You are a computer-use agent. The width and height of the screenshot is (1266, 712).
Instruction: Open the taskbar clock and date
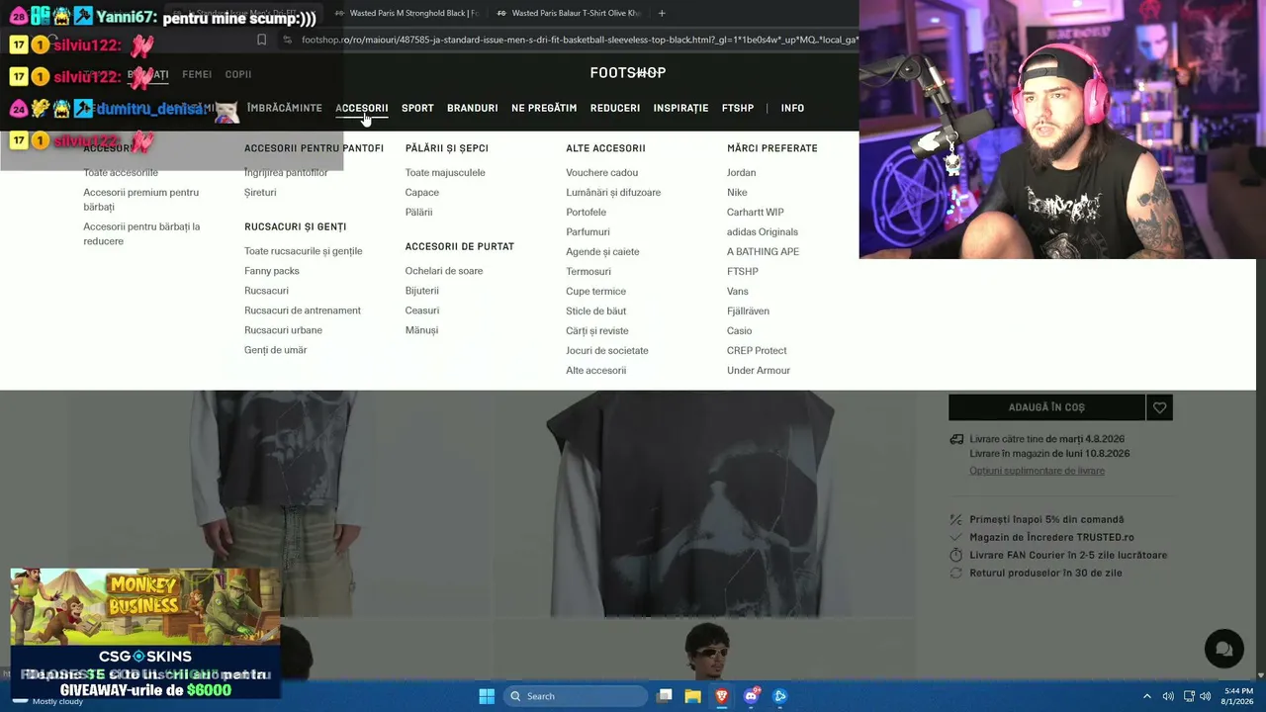[x=1238, y=696]
